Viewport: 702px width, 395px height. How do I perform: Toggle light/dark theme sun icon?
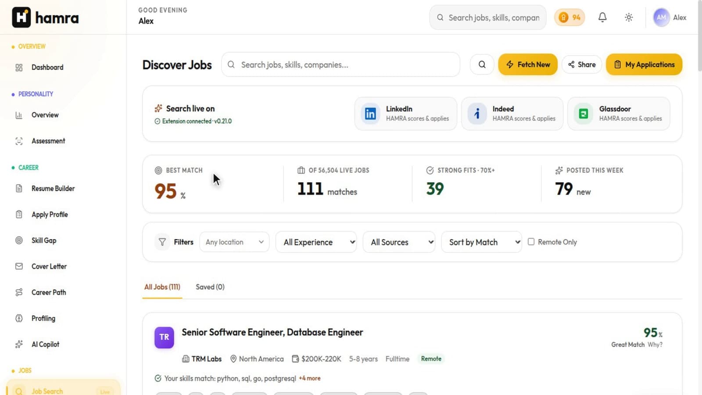click(629, 17)
